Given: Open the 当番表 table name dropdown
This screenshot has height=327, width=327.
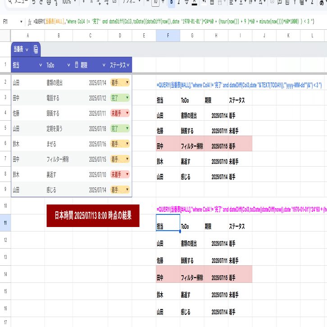Looking at the screenshot, I should (x=27, y=50).
